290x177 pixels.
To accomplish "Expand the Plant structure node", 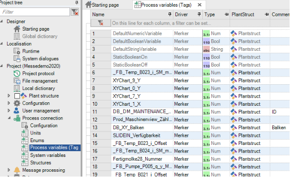I will (x=9, y=96).
